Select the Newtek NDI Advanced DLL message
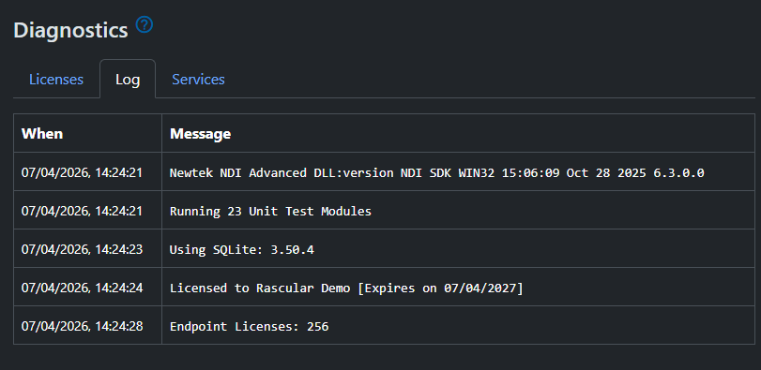 (436, 172)
